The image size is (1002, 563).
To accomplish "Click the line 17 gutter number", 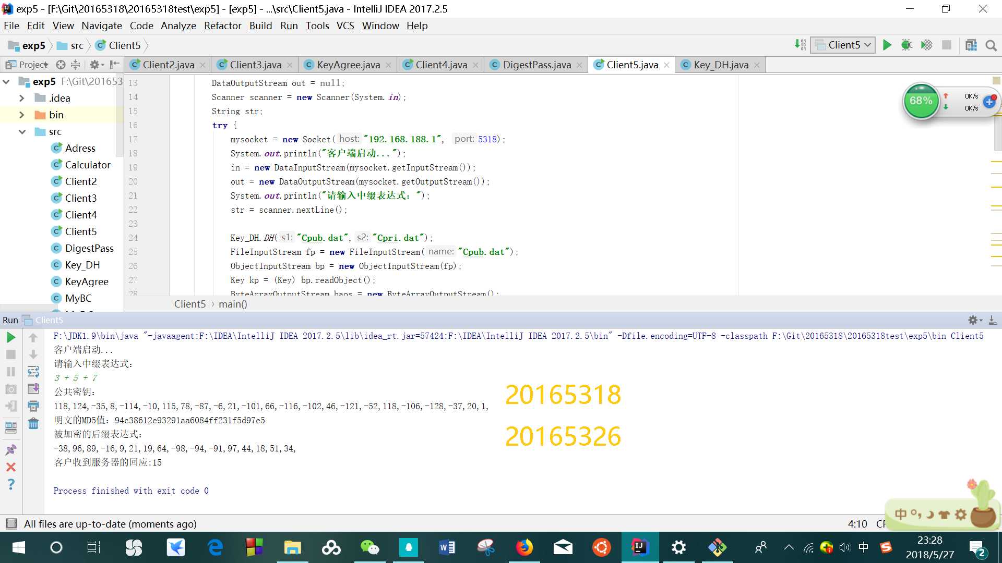I will 133,139.
